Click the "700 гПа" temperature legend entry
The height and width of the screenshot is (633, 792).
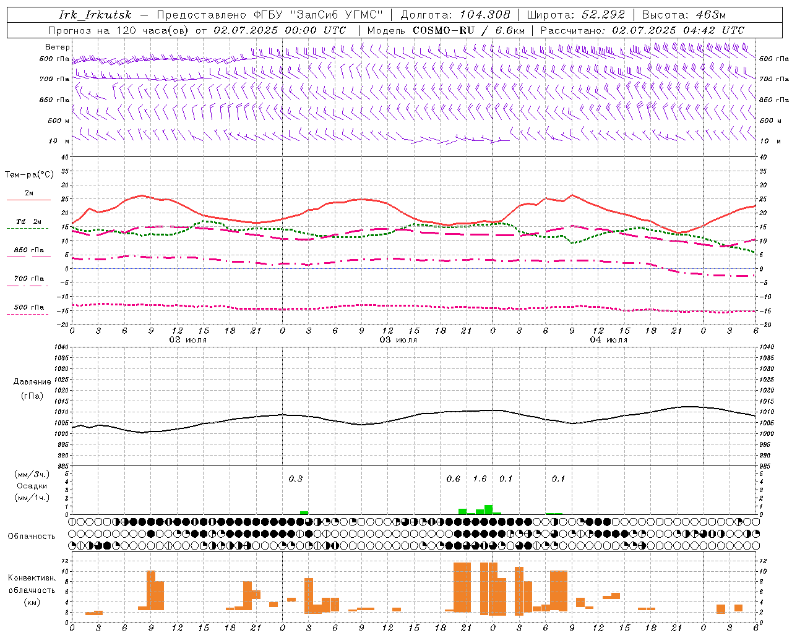pos(28,279)
